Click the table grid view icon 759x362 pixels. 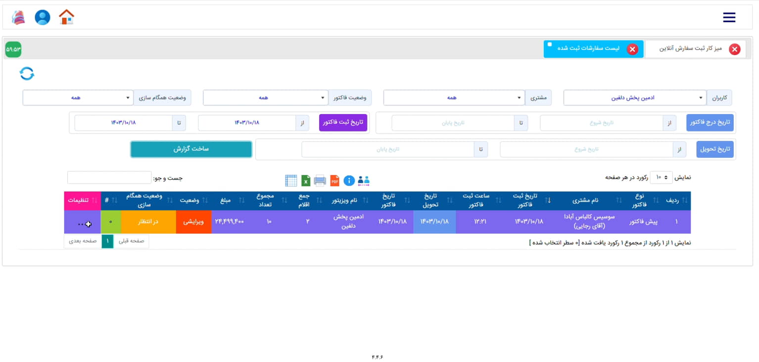(291, 181)
